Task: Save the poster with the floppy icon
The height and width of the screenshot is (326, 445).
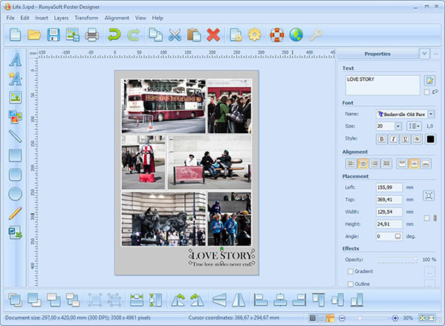Action: click(x=53, y=35)
